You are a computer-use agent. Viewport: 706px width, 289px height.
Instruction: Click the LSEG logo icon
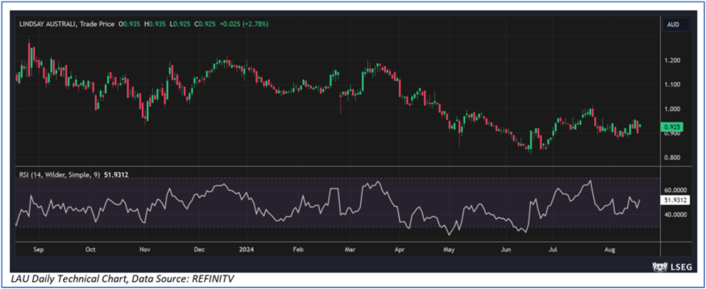tap(658, 266)
